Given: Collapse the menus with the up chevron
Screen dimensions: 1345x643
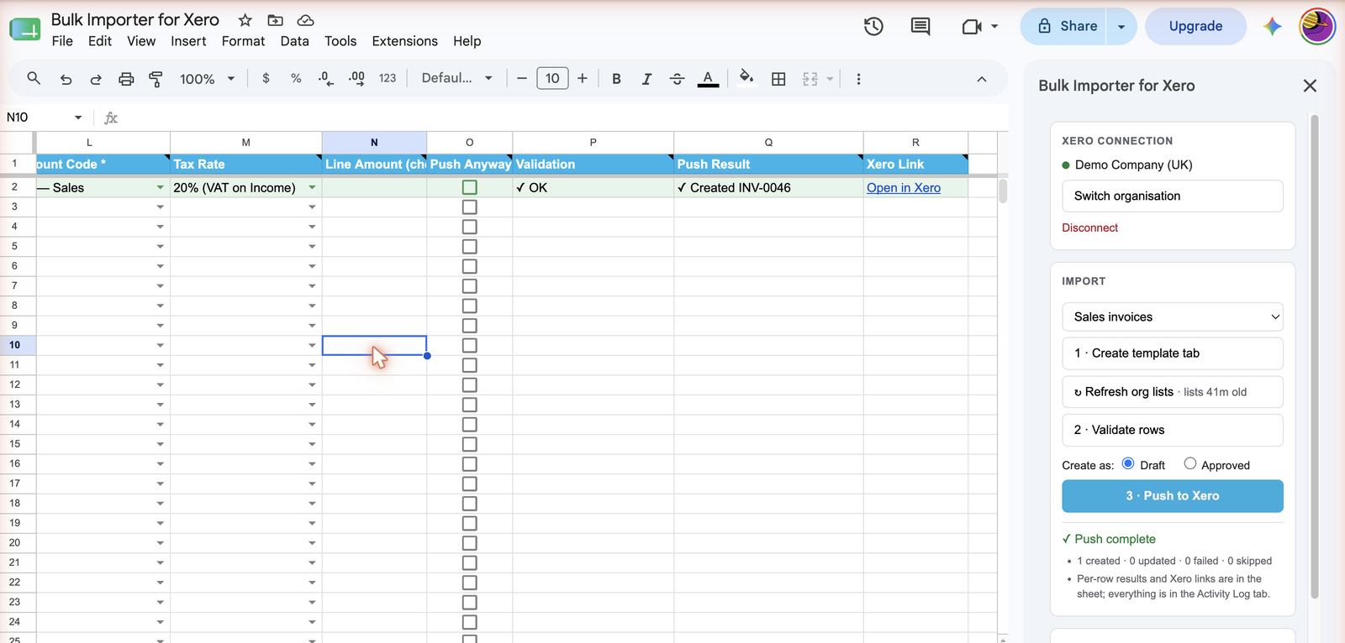Looking at the screenshot, I should [982, 79].
